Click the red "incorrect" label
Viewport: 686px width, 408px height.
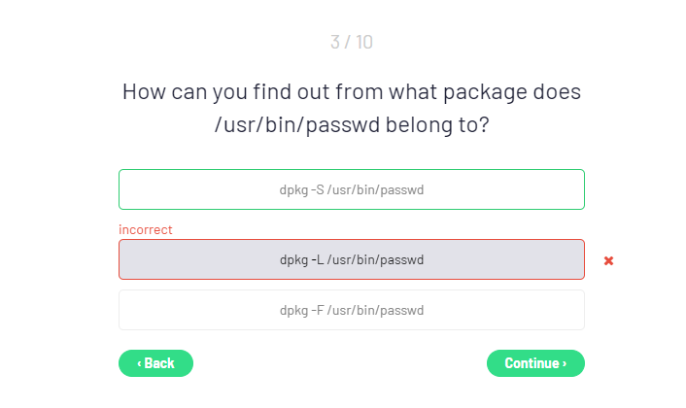(x=146, y=230)
